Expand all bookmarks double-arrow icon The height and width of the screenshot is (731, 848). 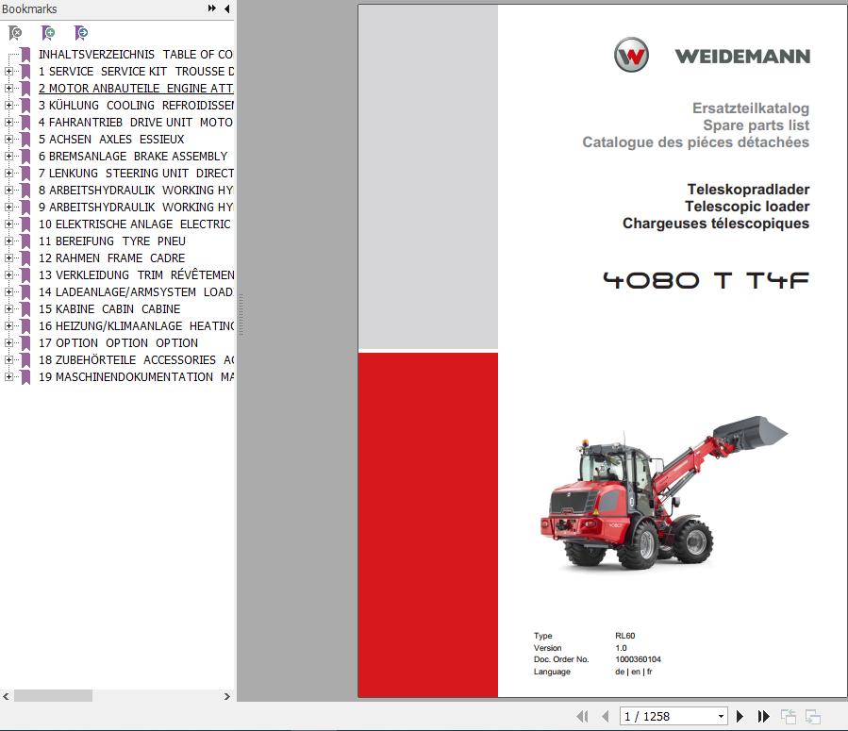[x=212, y=8]
